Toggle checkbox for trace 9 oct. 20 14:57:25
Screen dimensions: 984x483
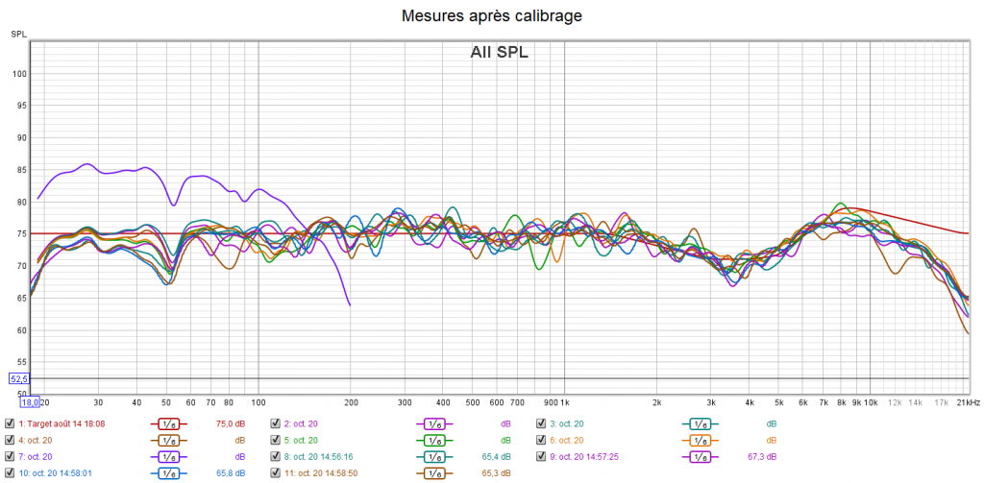coord(541,456)
